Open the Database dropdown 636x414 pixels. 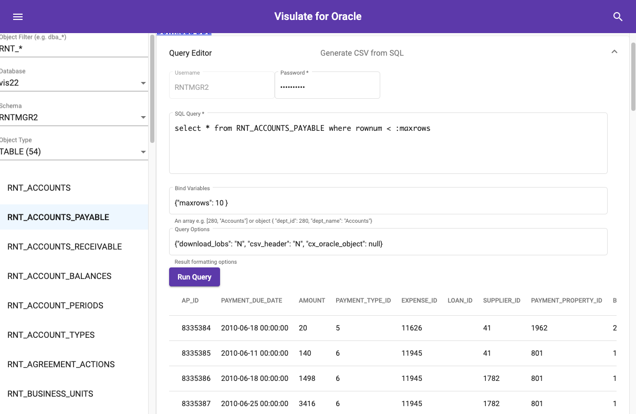click(74, 83)
